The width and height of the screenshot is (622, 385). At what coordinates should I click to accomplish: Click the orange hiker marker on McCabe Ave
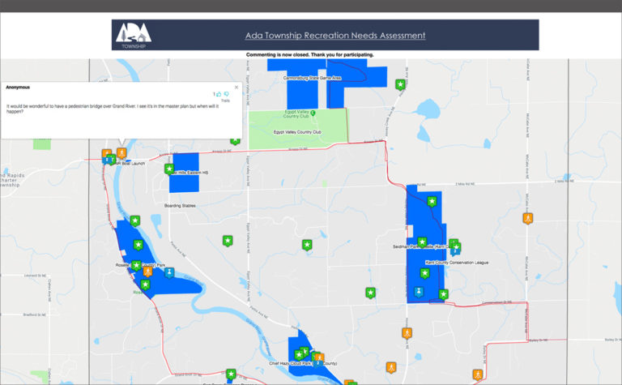(x=527, y=218)
